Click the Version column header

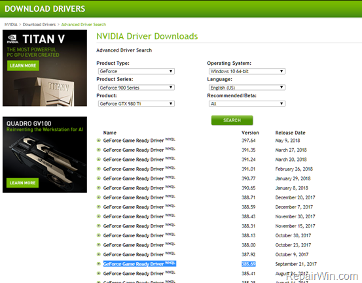pyautogui.click(x=250, y=133)
